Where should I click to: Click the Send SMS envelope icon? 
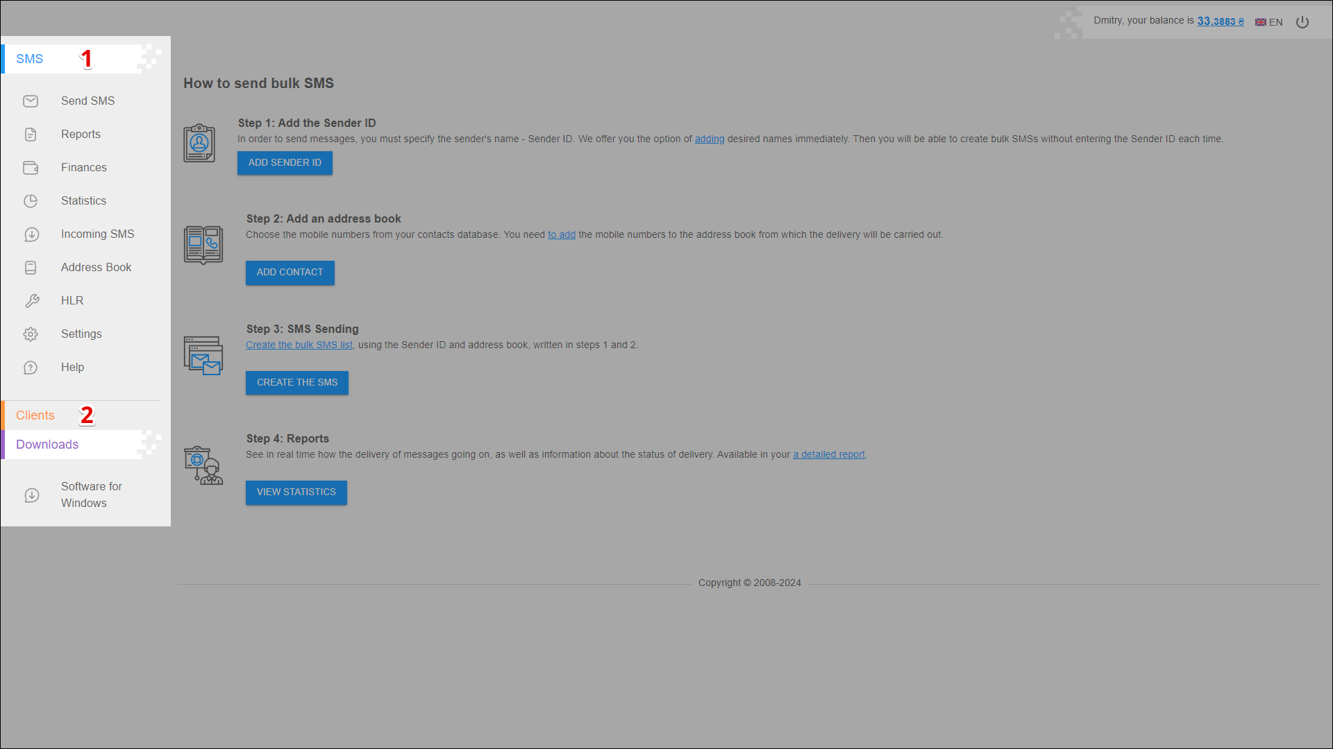point(31,101)
